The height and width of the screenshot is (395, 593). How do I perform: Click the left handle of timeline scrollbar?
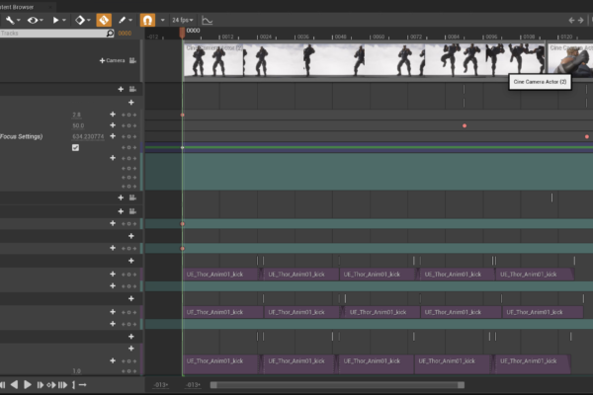tap(213, 385)
